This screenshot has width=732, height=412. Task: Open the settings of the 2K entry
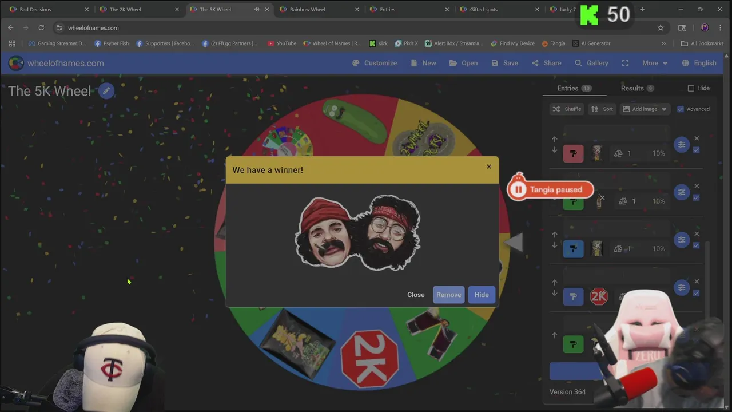click(x=681, y=288)
